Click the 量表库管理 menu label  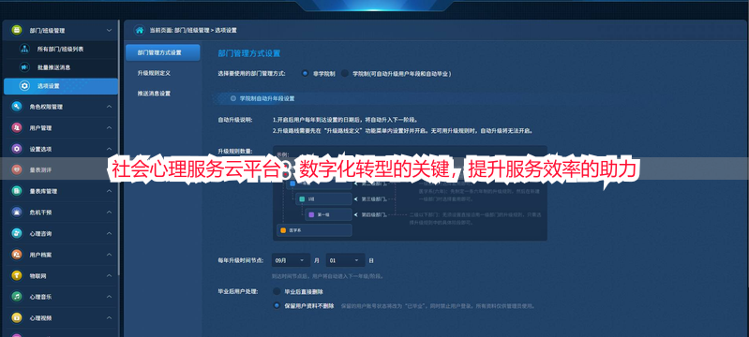(x=43, y=191)
